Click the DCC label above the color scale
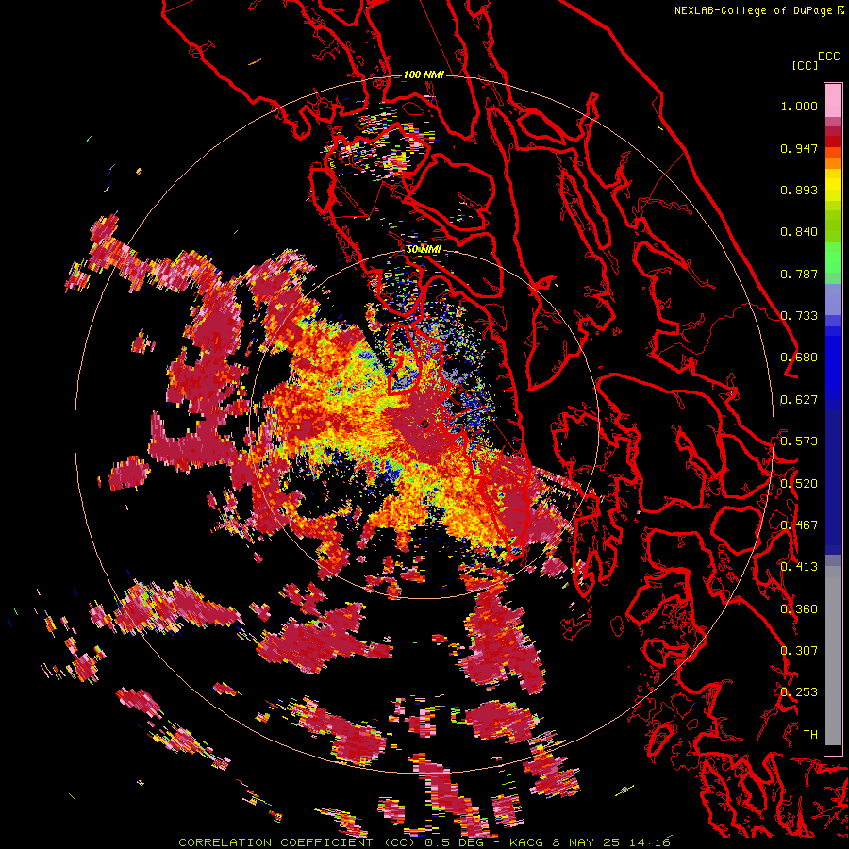The image size is (849, 849). (829, 57)
